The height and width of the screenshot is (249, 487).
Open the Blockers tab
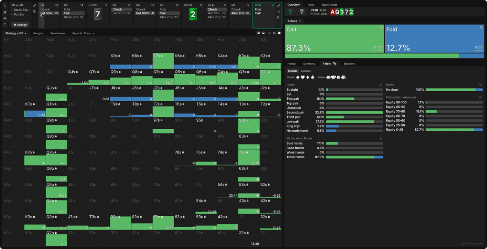(x=350, y=63)
